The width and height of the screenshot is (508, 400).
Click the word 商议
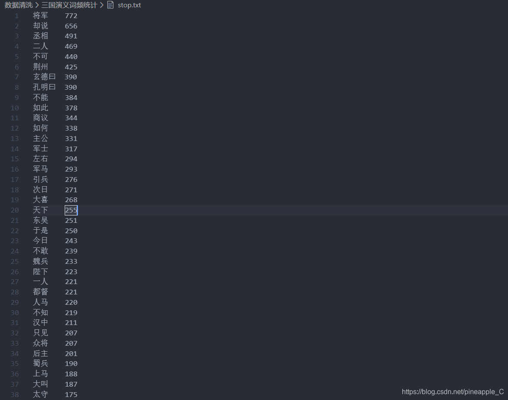[x=41, y=118]
